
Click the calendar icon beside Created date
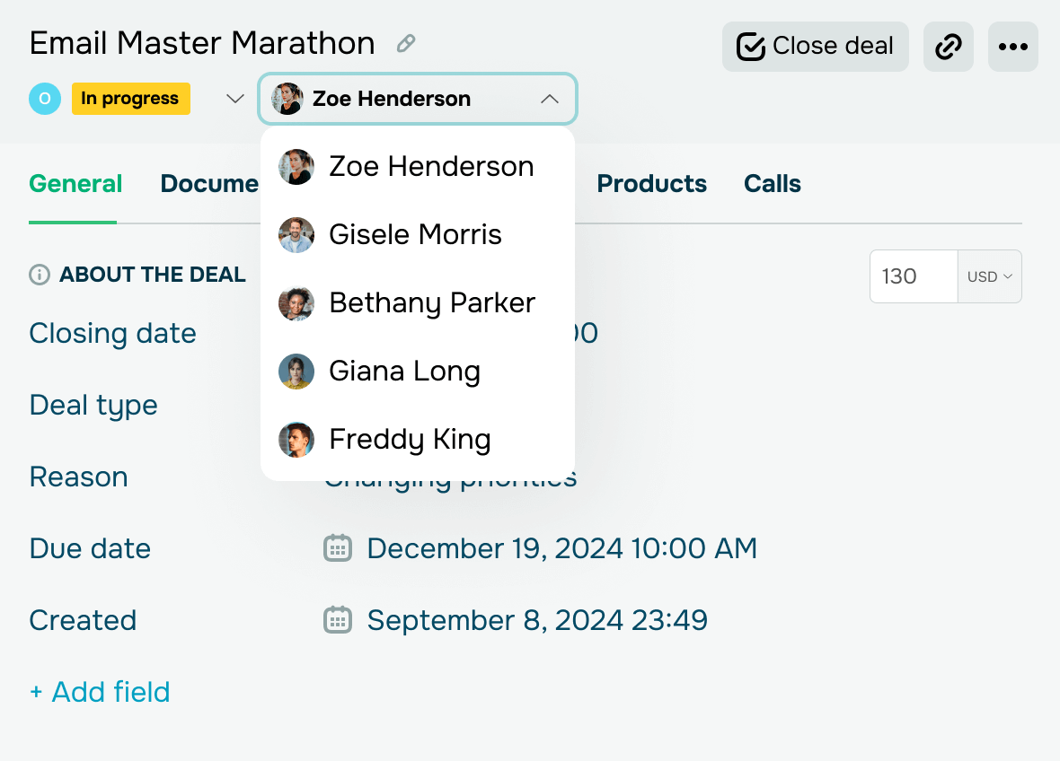click(337, 620)
